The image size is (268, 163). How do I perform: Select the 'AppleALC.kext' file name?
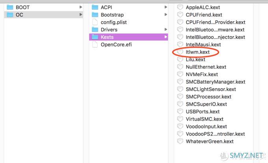point(203,7)
